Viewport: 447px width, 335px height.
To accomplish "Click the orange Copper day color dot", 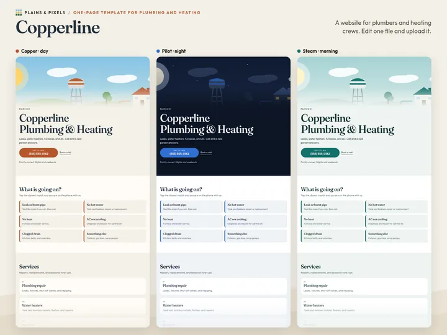I will 17,51.
